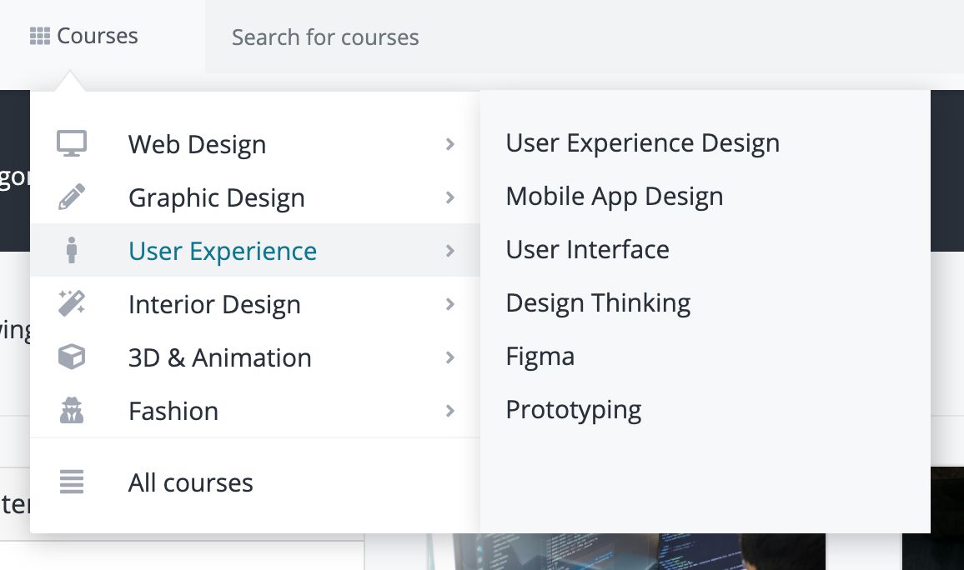Expand the Web Design submenu chevron

point(450,144)
